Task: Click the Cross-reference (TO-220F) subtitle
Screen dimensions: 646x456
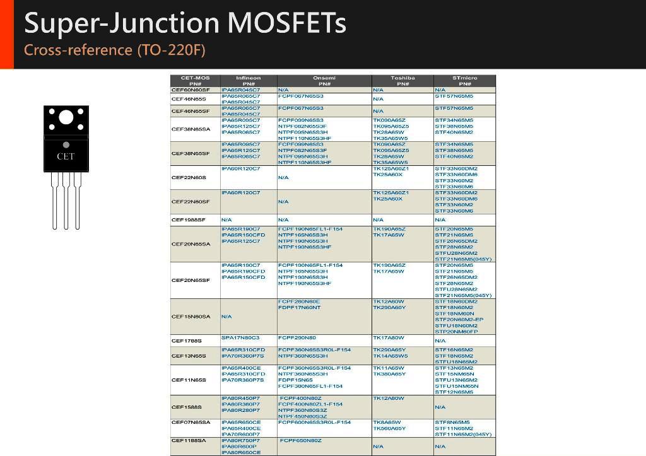Action: coord(115,50)
